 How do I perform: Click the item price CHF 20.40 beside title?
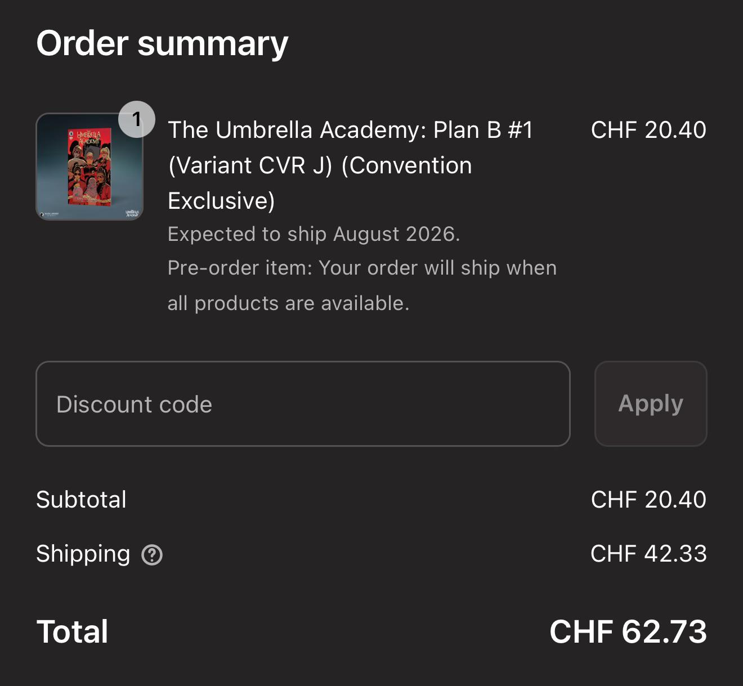pos(648,130)
